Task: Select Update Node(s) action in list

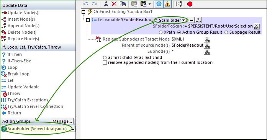Action: pos(23,13)
